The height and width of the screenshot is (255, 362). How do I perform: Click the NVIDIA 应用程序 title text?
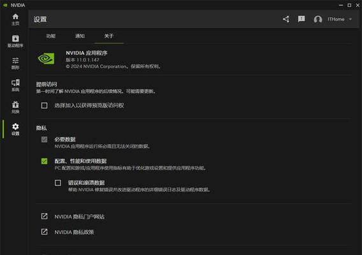pos(87,53)
